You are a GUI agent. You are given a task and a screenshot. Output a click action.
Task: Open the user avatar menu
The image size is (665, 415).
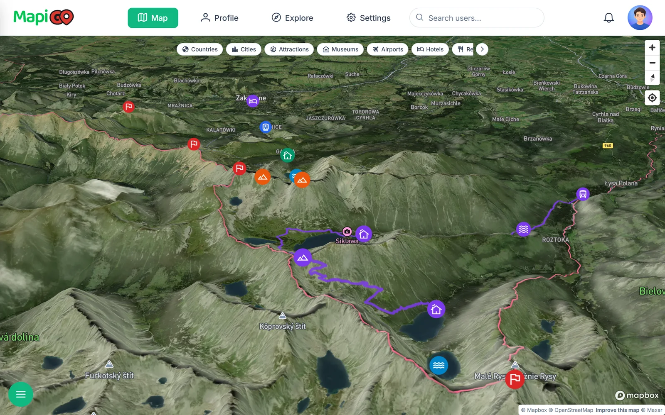point(640,18)
